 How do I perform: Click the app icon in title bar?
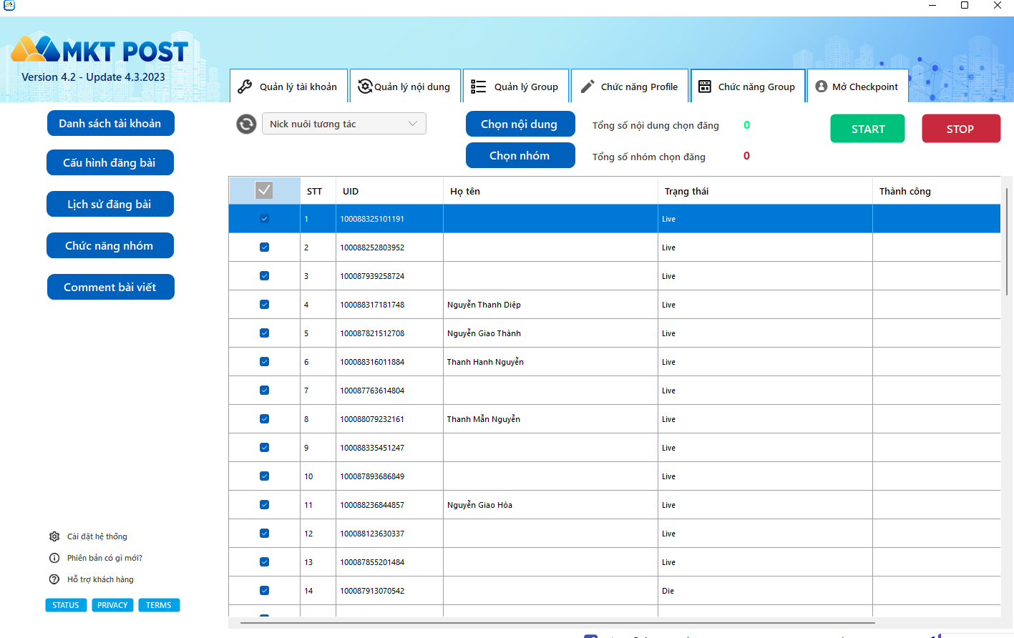pyautogui.click(x=9, y=5)
